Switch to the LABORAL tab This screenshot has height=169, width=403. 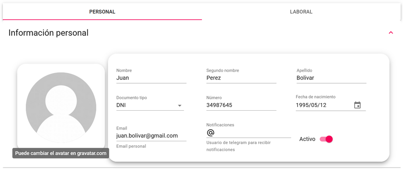tap(301, 12)
